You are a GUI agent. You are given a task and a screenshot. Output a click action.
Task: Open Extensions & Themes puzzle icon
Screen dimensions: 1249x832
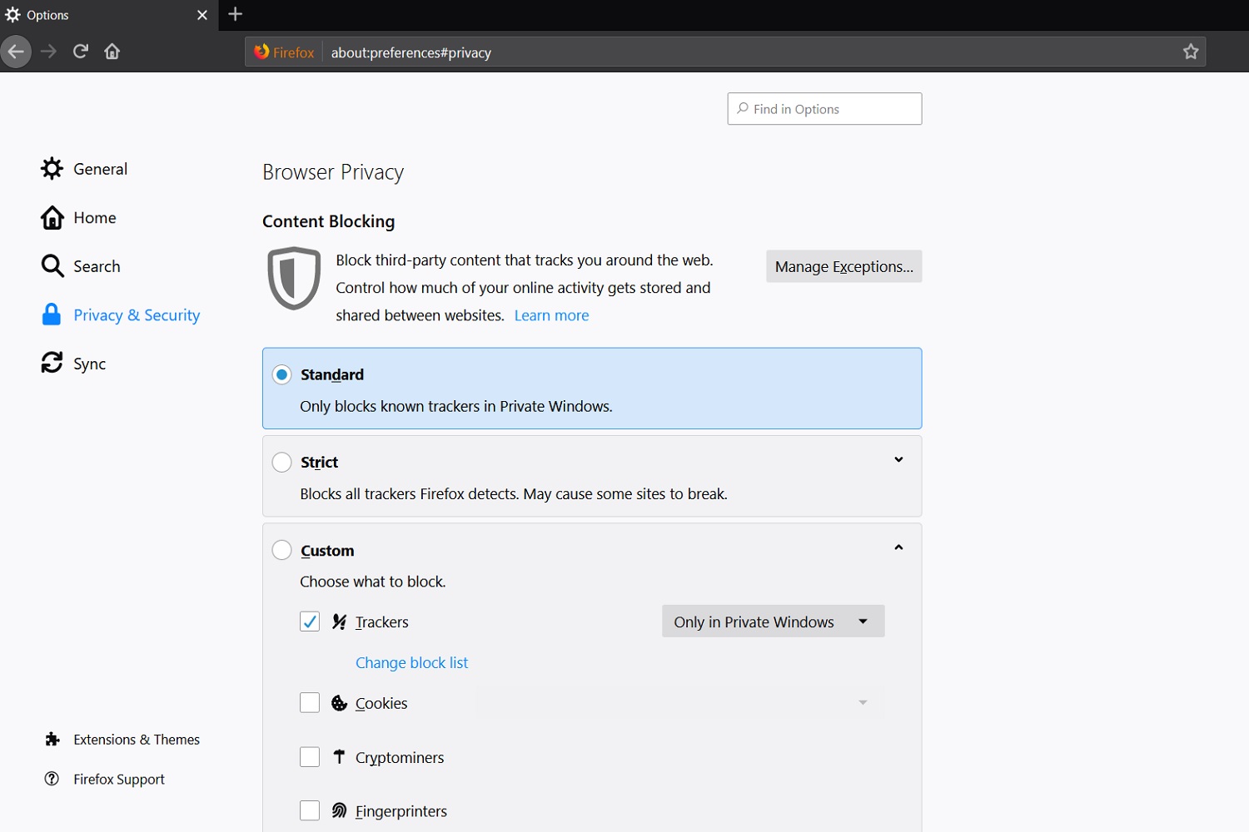tap(52, 740)
